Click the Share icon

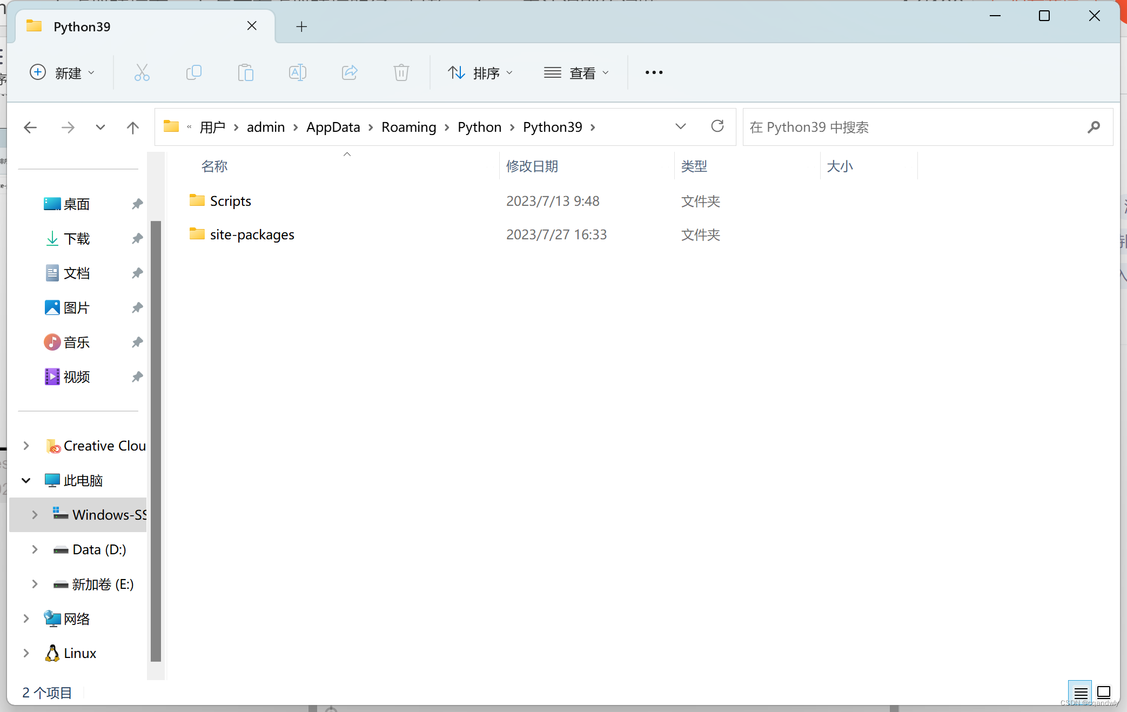350,72
